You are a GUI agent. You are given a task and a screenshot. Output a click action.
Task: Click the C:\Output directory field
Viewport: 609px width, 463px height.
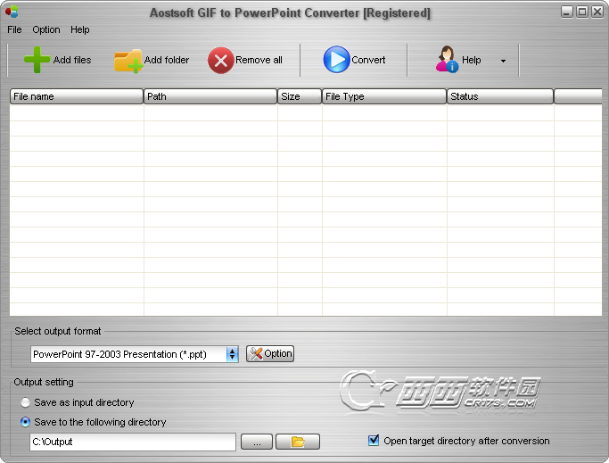pos(133,442)
